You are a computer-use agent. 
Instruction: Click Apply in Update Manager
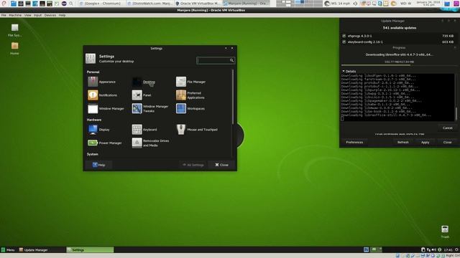[425, 142]
